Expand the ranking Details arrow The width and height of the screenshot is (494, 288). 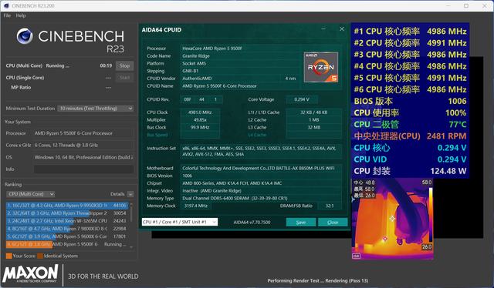(x=130, y=194)
